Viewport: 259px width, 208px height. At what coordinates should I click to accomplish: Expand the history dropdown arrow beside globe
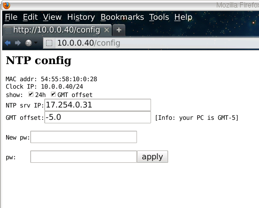[36, 43]
